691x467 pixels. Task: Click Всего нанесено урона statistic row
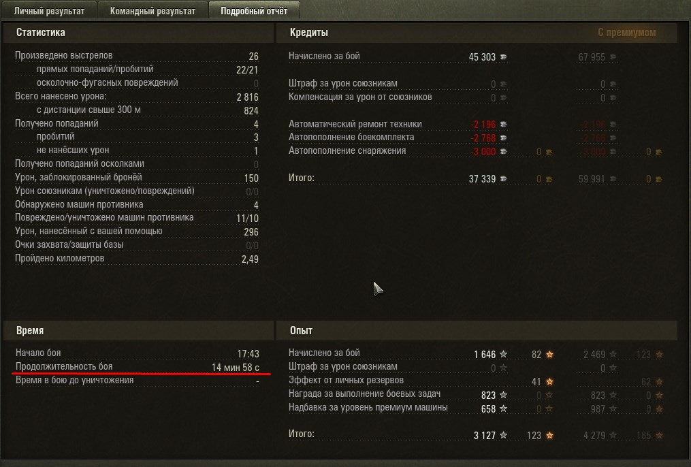137,97
